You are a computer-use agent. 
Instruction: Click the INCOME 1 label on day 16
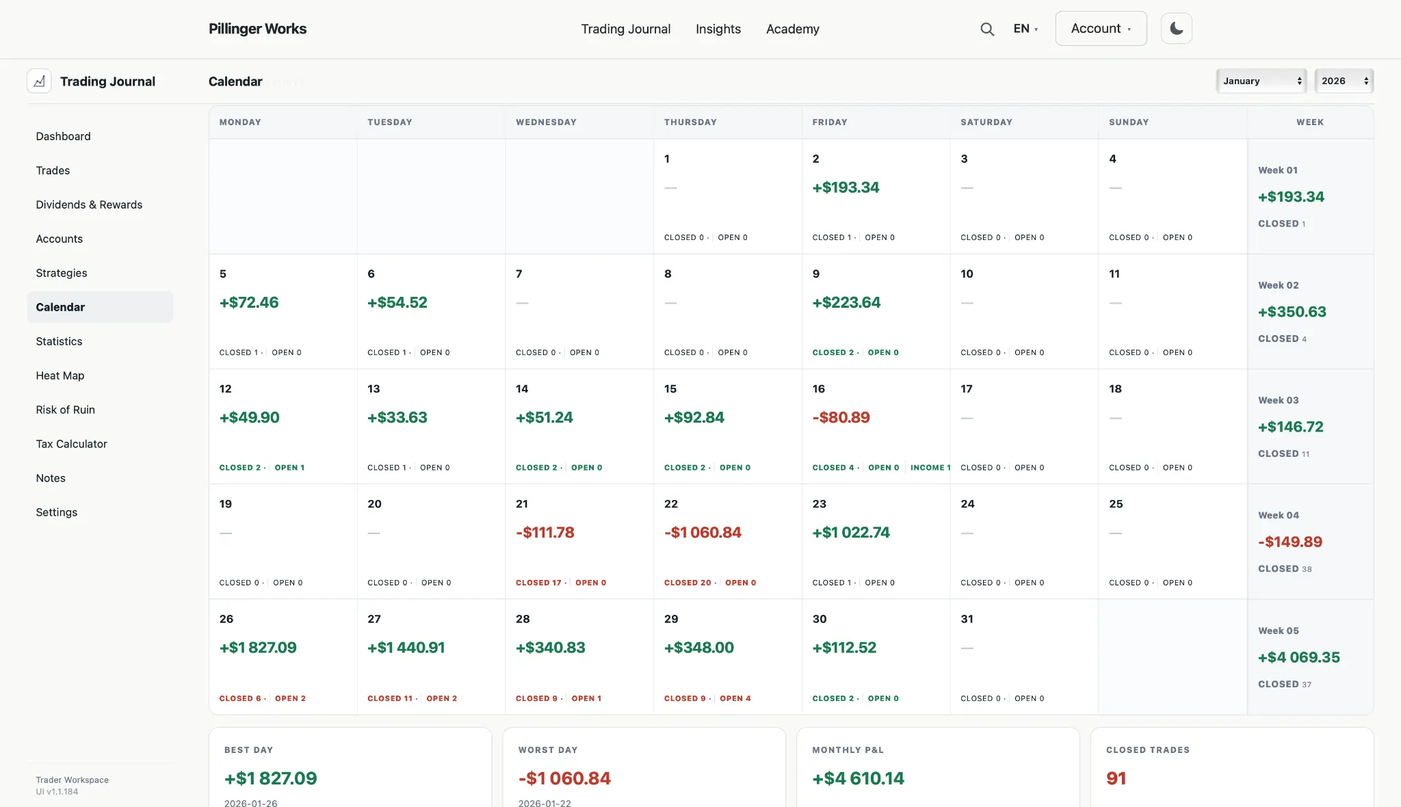point(930,468)
